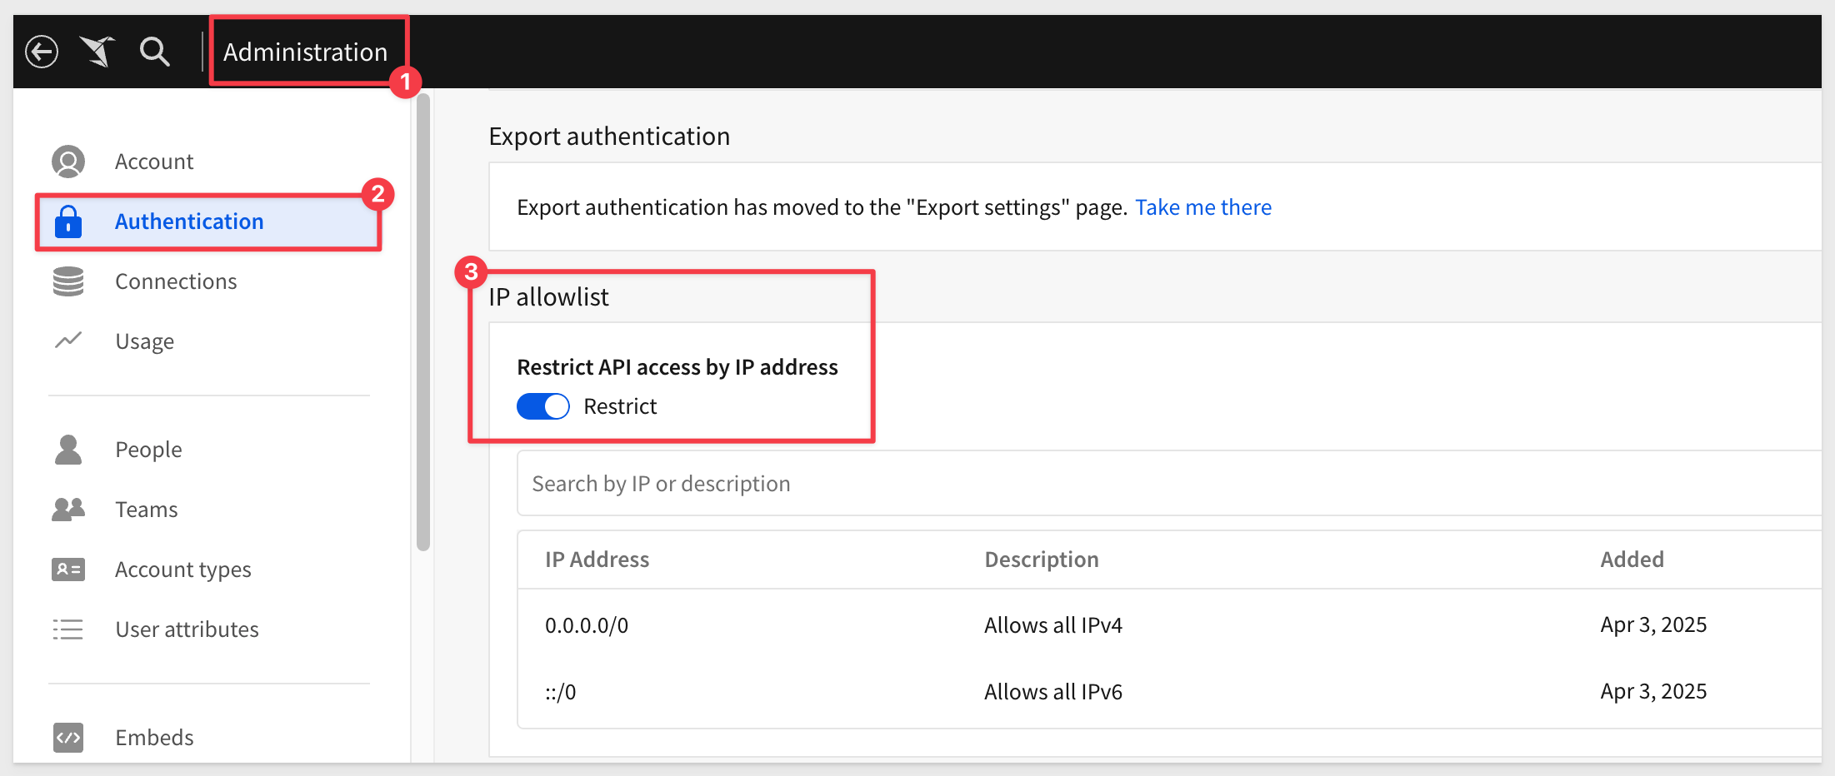
Task: Disable the Restrict API access toggle
Action: click(x=543, y=406)
